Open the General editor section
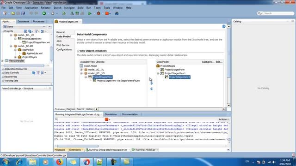This screenshot has width=296, height=166. 61,32
